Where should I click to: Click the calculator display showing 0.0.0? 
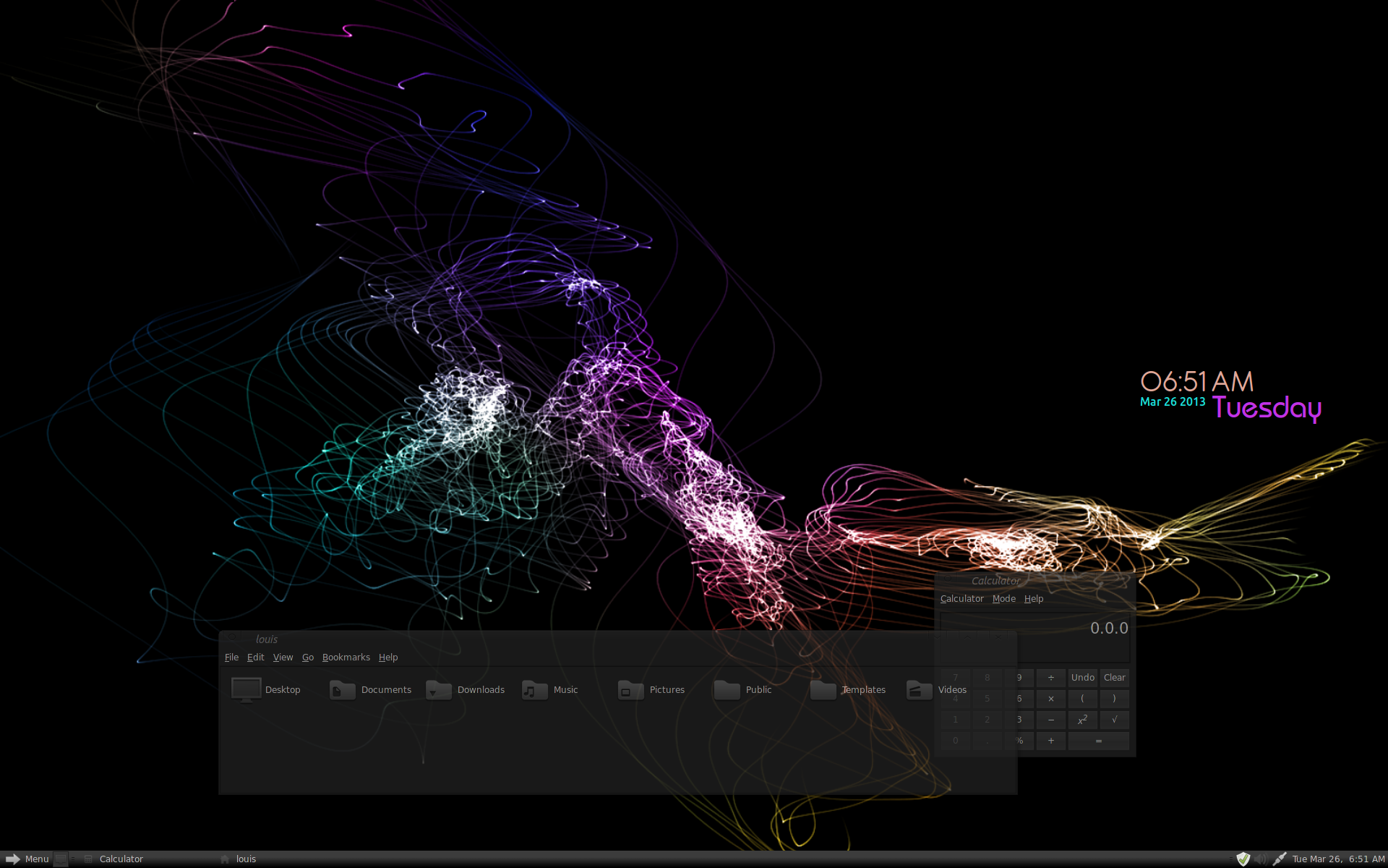1035,638
